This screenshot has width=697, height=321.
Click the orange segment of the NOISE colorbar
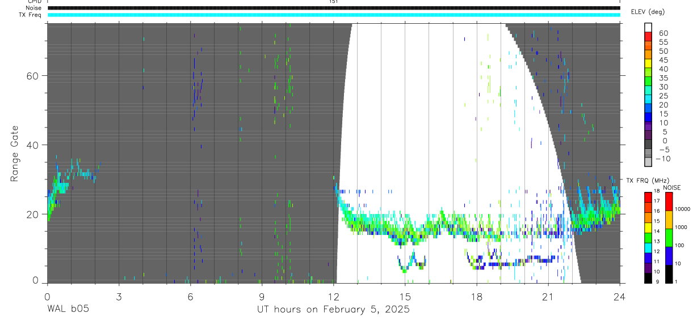(x=669, y=220)
